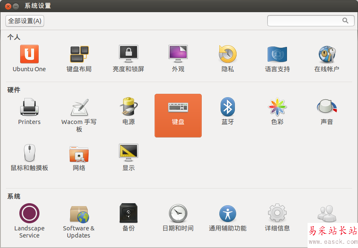Open user accounts icon with two people

coord(327,213)
